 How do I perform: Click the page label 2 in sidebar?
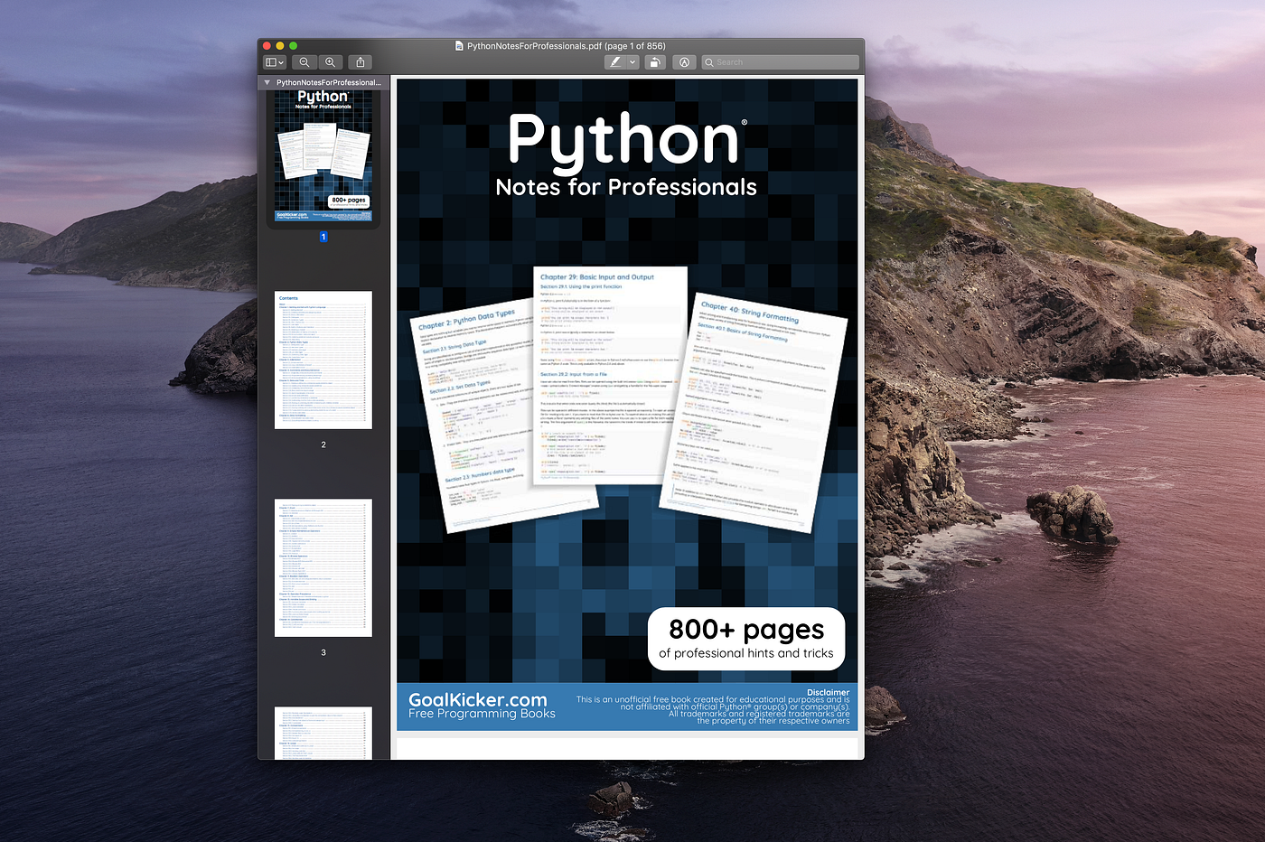click(323, 444)
